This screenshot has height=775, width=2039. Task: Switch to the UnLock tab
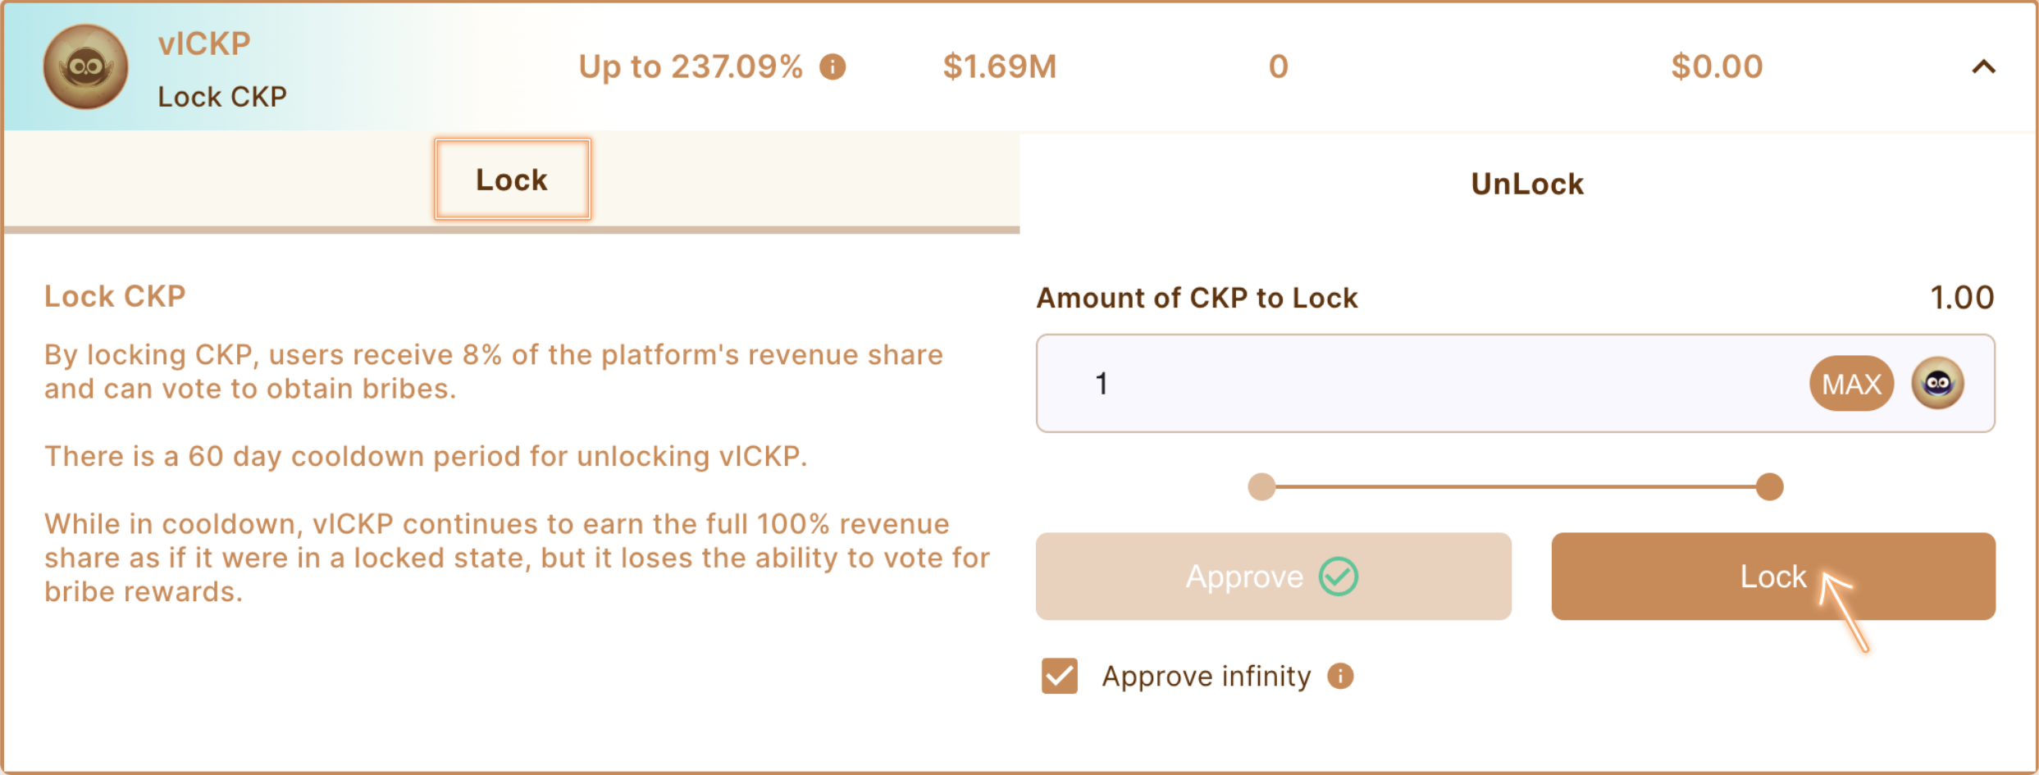(x=1526, y=184)
